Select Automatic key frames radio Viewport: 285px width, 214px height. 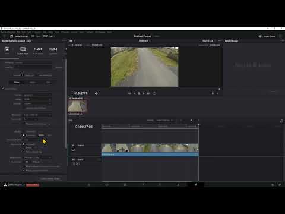24,144
